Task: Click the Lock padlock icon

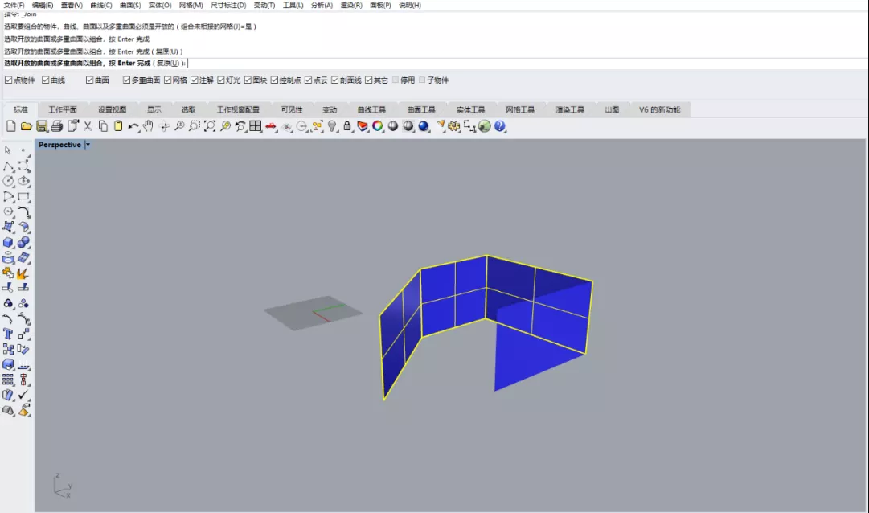Action: [x=347, y=126]
